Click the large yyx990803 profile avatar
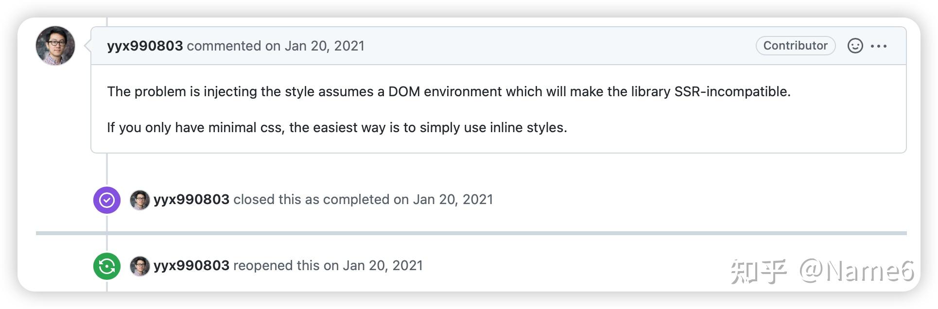Image resolution: width=938 pixels, height=309 pixels. [55, 46]
